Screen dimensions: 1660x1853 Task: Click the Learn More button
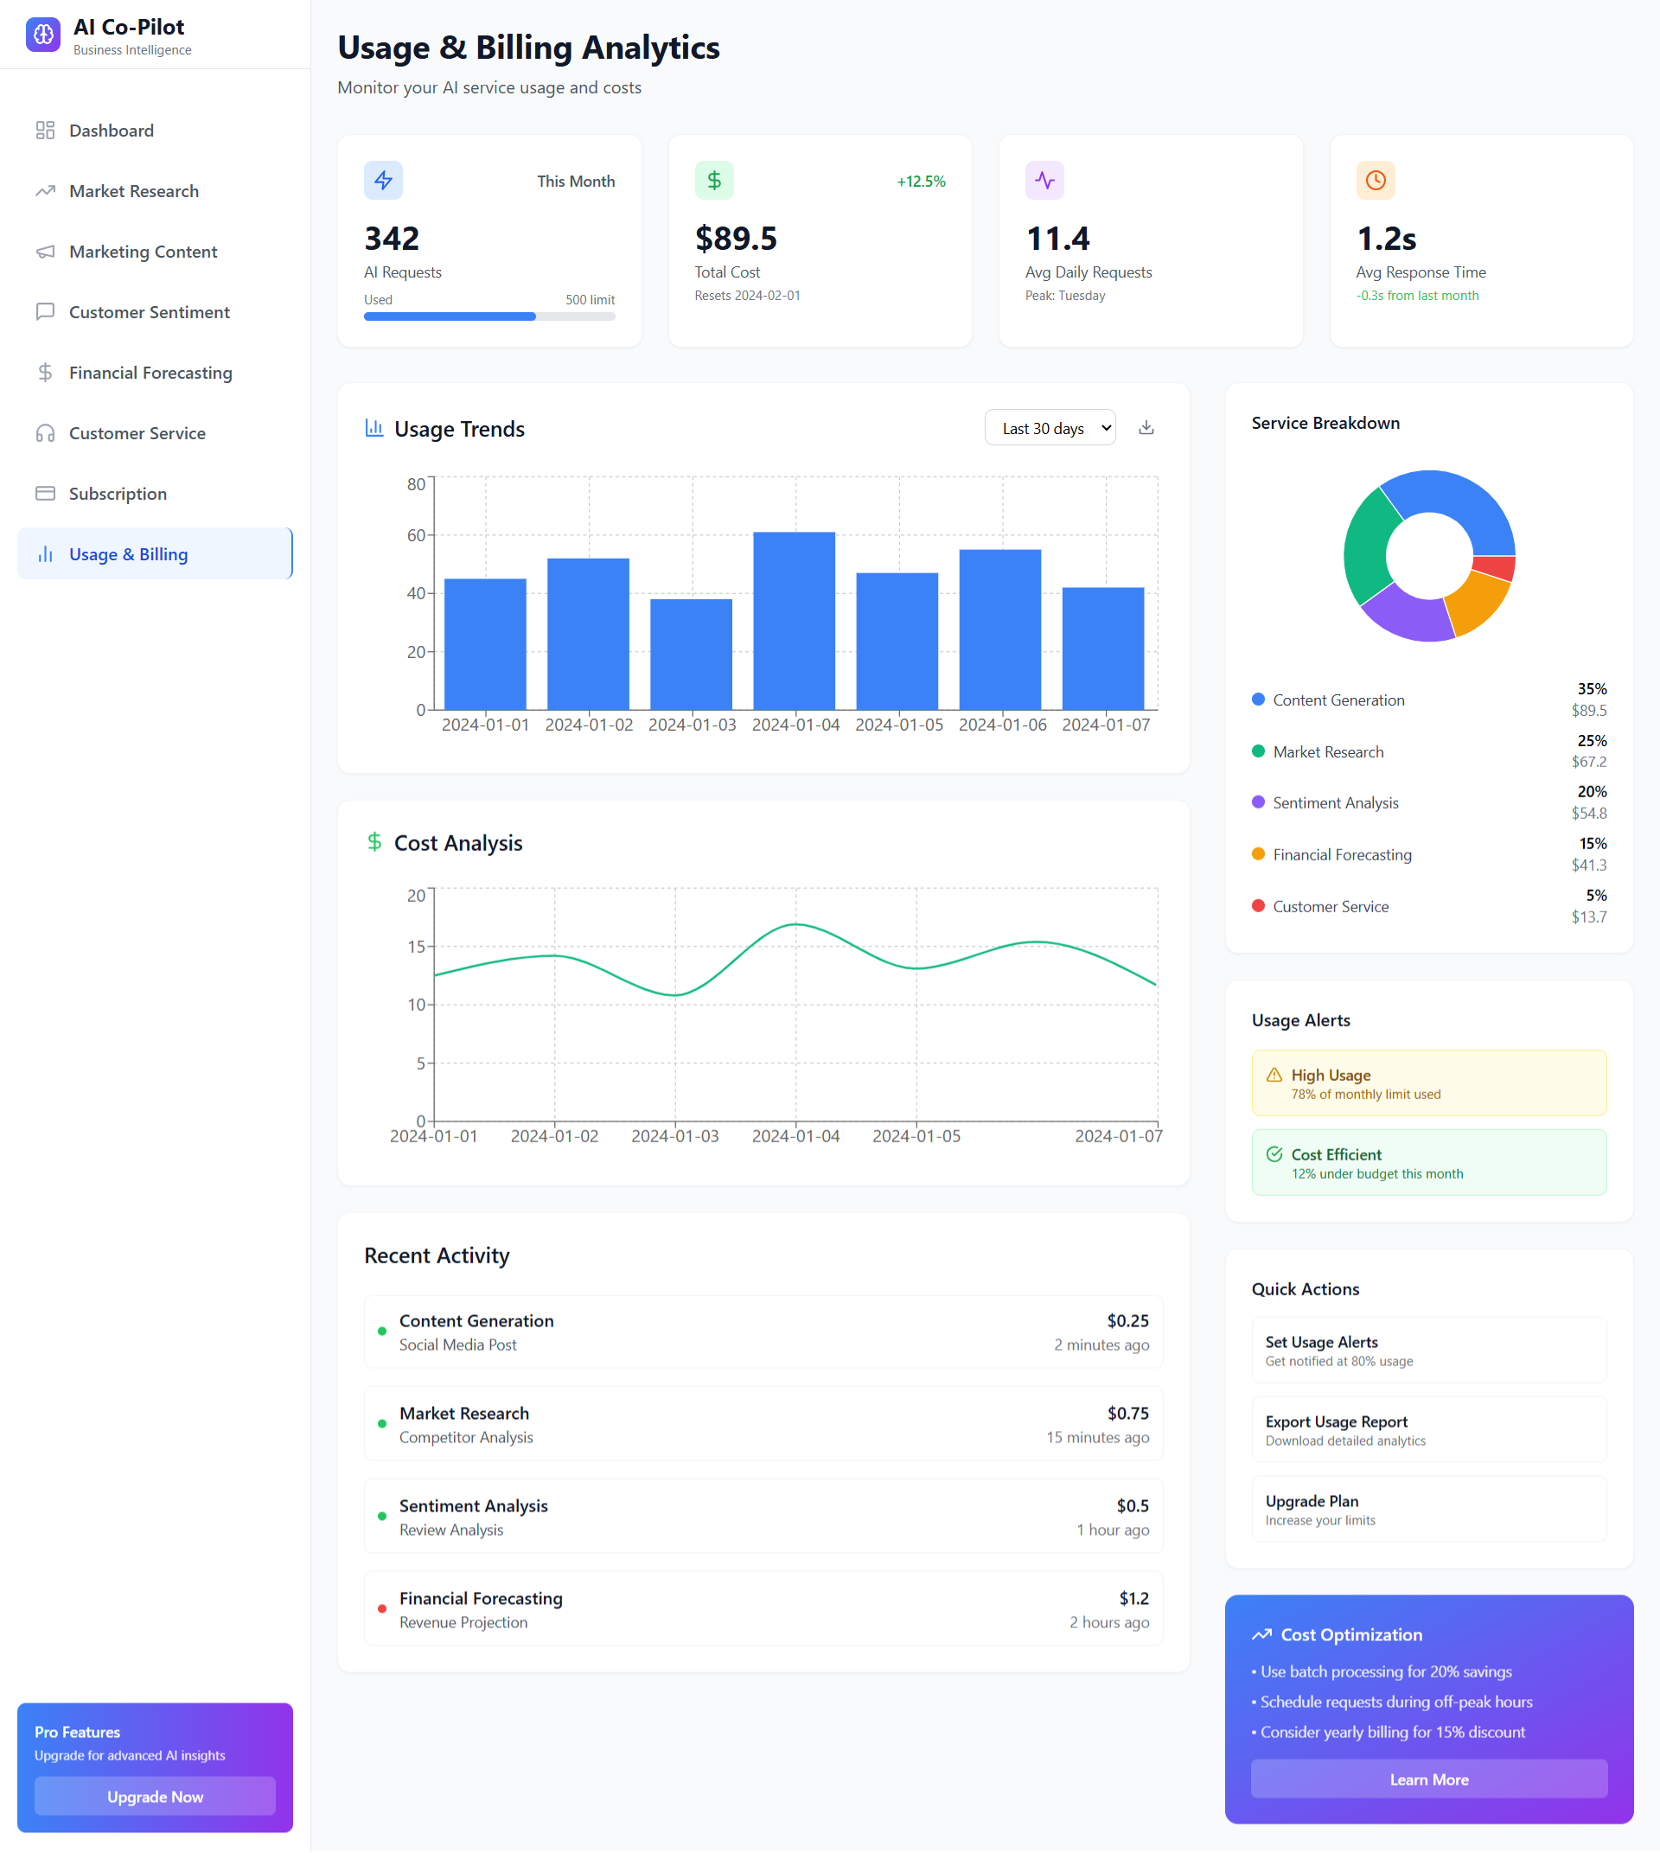click(x=1428, y=1780)
